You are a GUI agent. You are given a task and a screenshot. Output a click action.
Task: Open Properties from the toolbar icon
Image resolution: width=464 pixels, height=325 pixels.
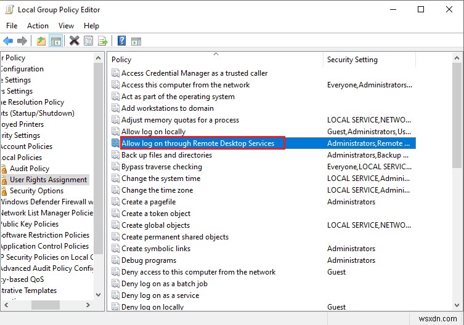(x=89, y=41)
